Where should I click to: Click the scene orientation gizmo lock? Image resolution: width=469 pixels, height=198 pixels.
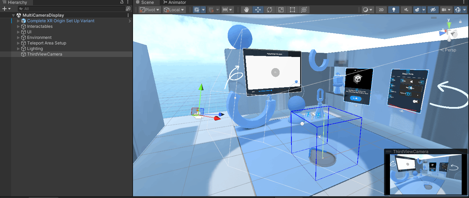[460, 22]
